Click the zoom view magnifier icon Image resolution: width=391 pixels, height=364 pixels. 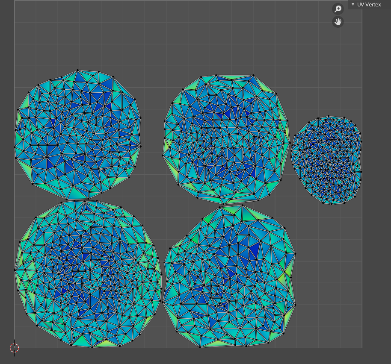(x=338, y=9)
